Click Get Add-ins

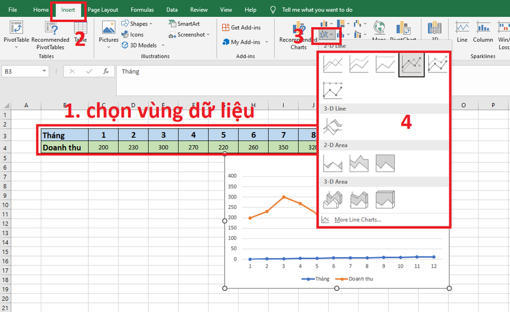(241, 28)
